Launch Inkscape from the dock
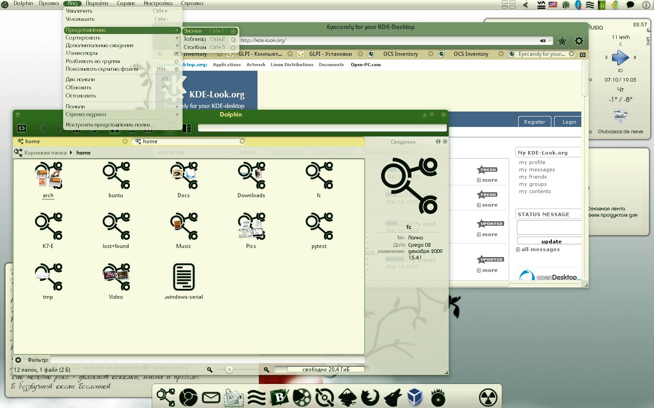The width and height of the screenshot is (654, 408). pyautogui.click(x=347, y=398)
